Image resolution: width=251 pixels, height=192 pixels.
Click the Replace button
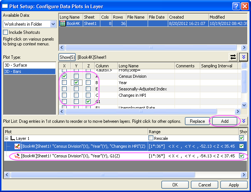197,121
